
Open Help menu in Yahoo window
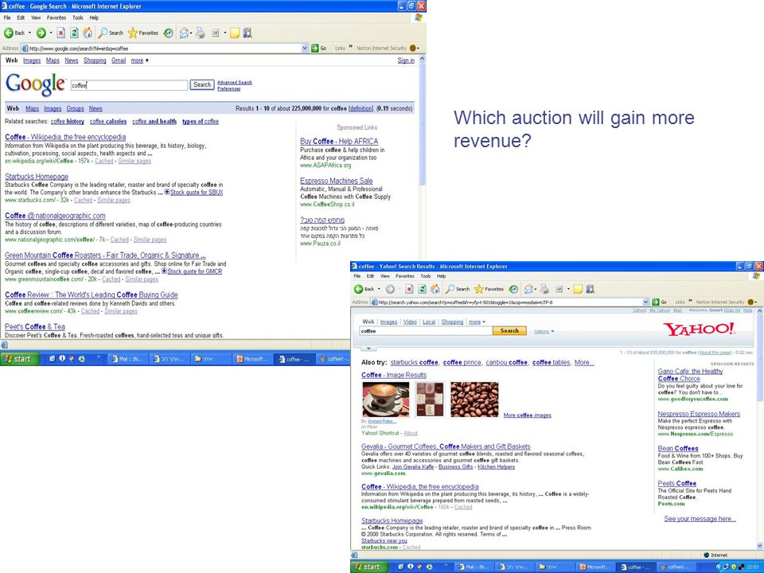point(441,276)
